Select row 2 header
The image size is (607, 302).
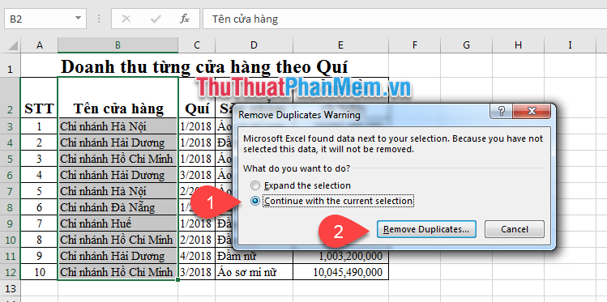10,98
